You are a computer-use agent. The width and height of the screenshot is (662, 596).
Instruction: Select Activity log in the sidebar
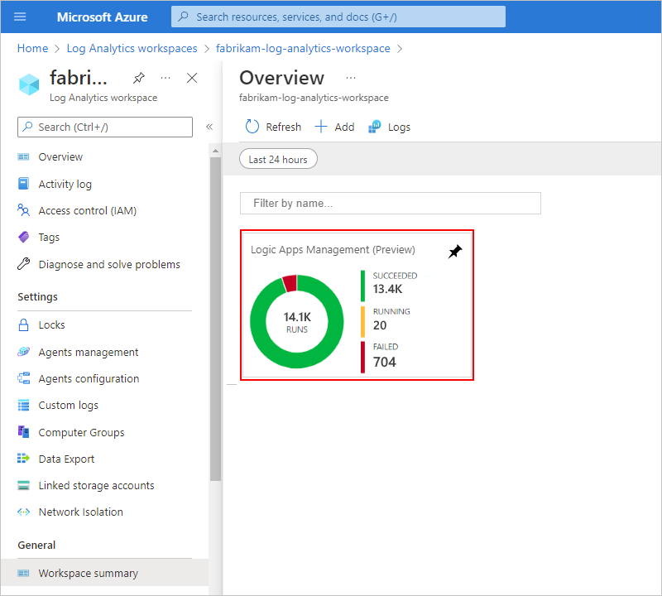[65, 185]
